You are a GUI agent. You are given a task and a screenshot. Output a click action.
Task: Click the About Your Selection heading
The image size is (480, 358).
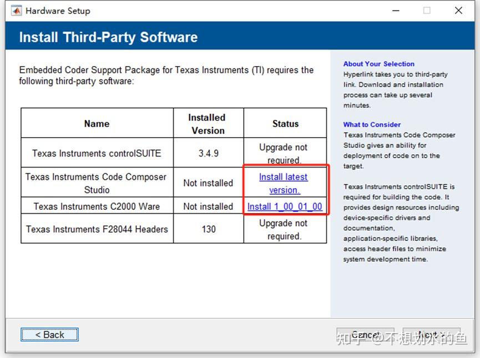[x=378, y=64]
